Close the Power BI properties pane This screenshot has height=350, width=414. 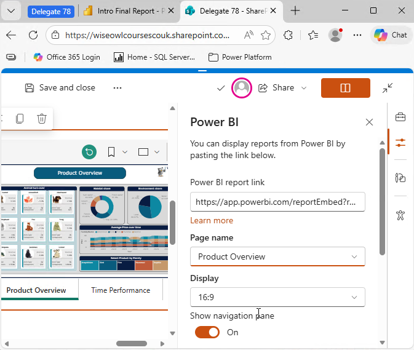369,122
